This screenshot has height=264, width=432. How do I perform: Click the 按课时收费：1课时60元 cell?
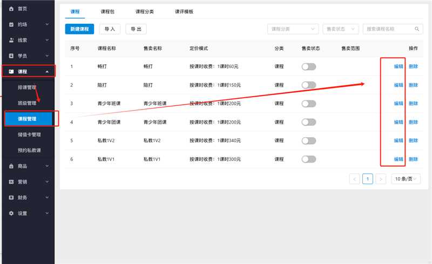point(214,66)
